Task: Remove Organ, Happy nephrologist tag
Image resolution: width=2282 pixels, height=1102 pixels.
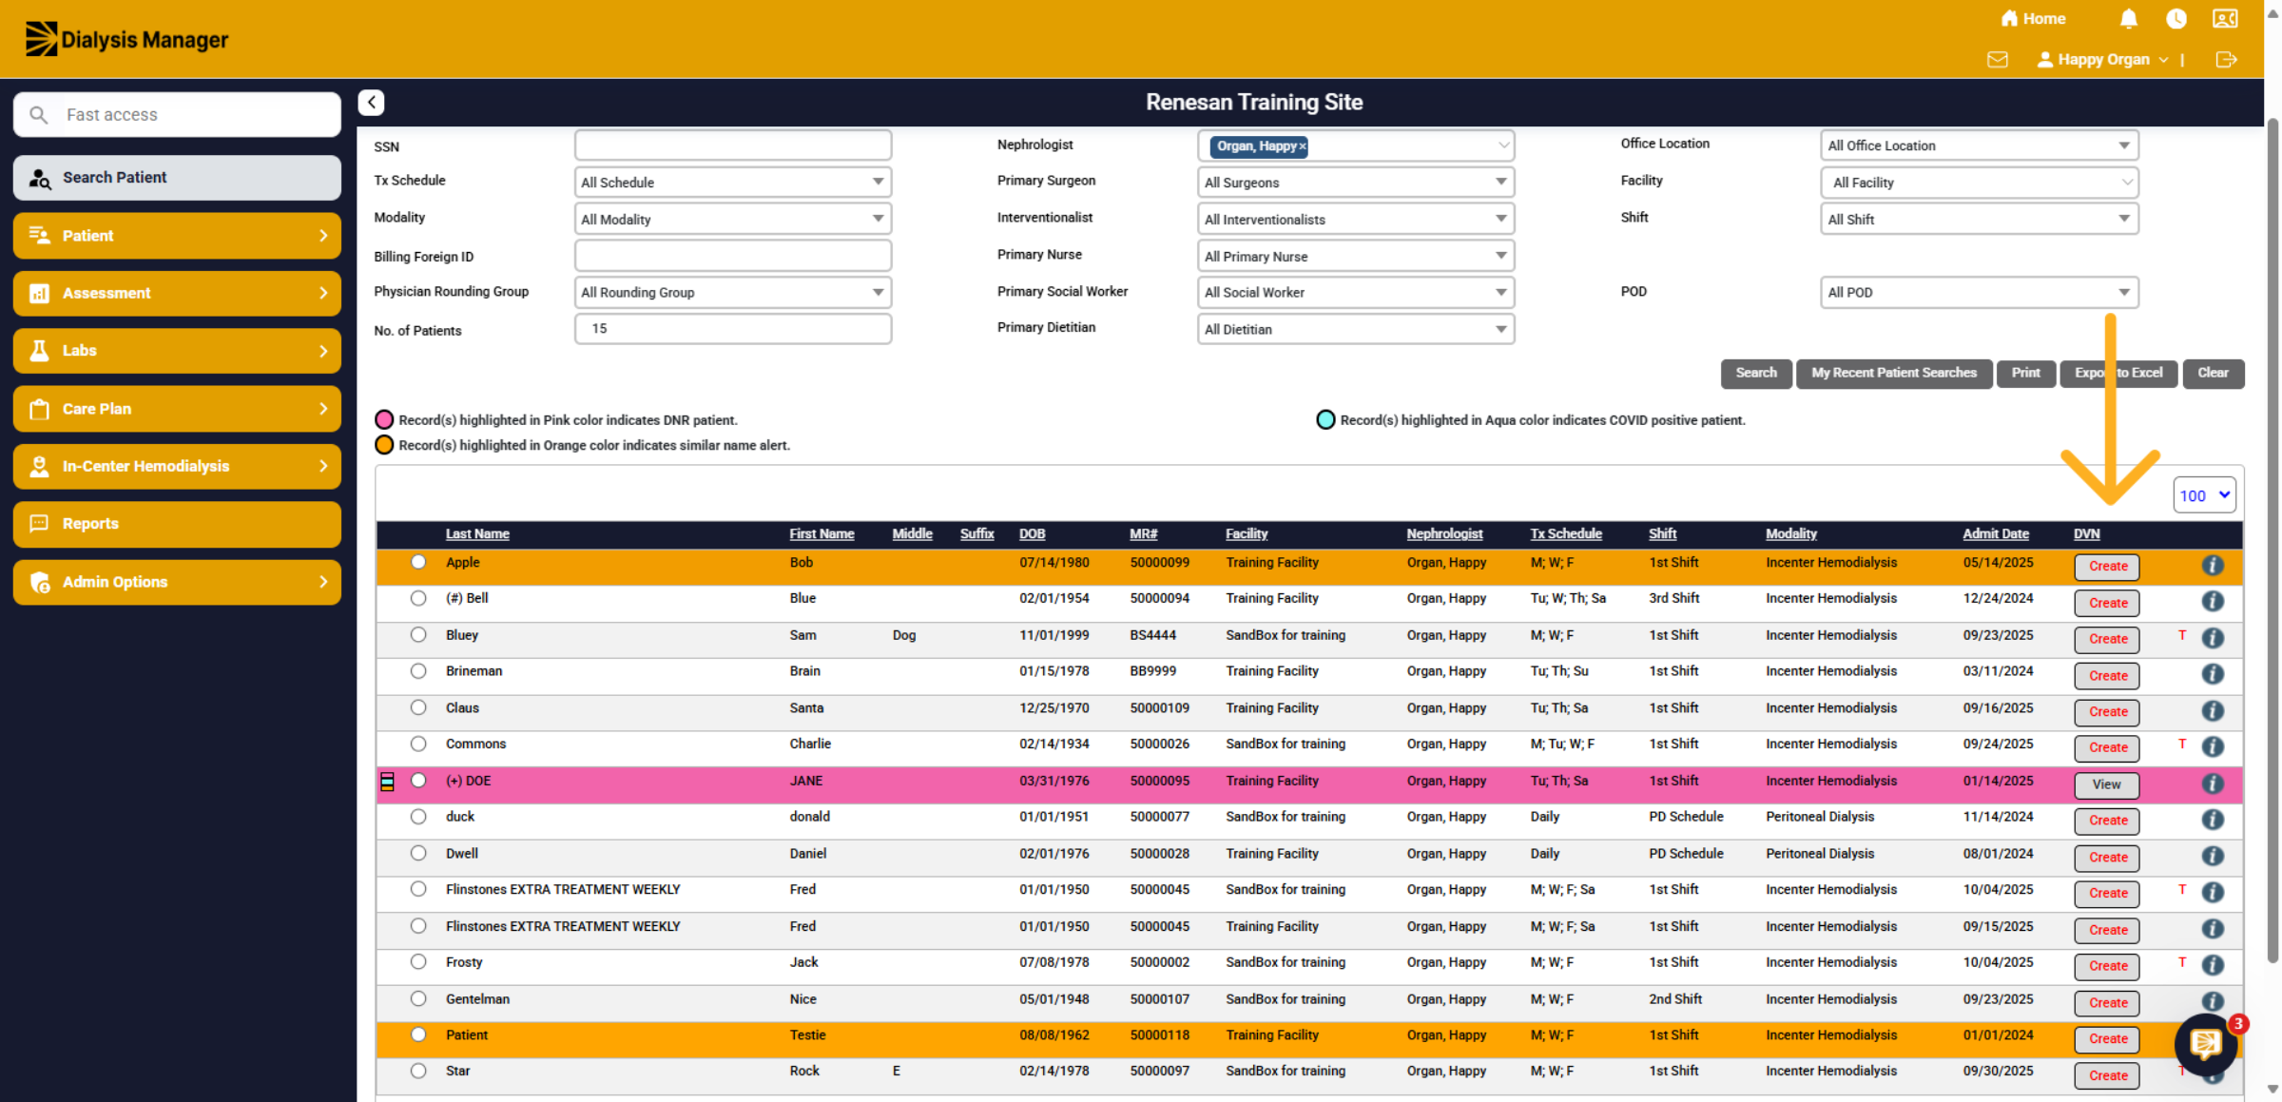Action: click(x=1303, y=146)
